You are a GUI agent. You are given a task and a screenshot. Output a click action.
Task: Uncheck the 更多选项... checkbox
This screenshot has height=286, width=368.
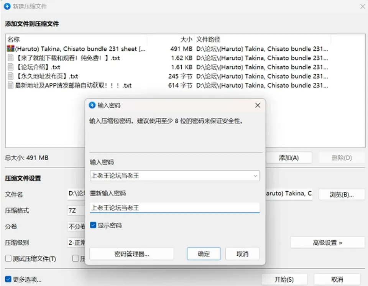coord(8,279)
